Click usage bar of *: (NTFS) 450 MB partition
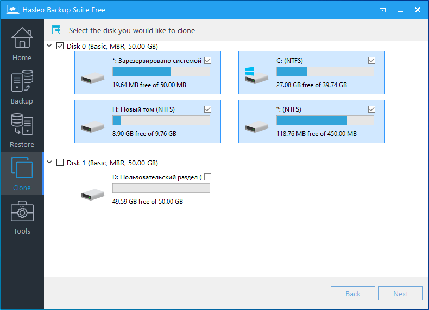 pos(325,120)
